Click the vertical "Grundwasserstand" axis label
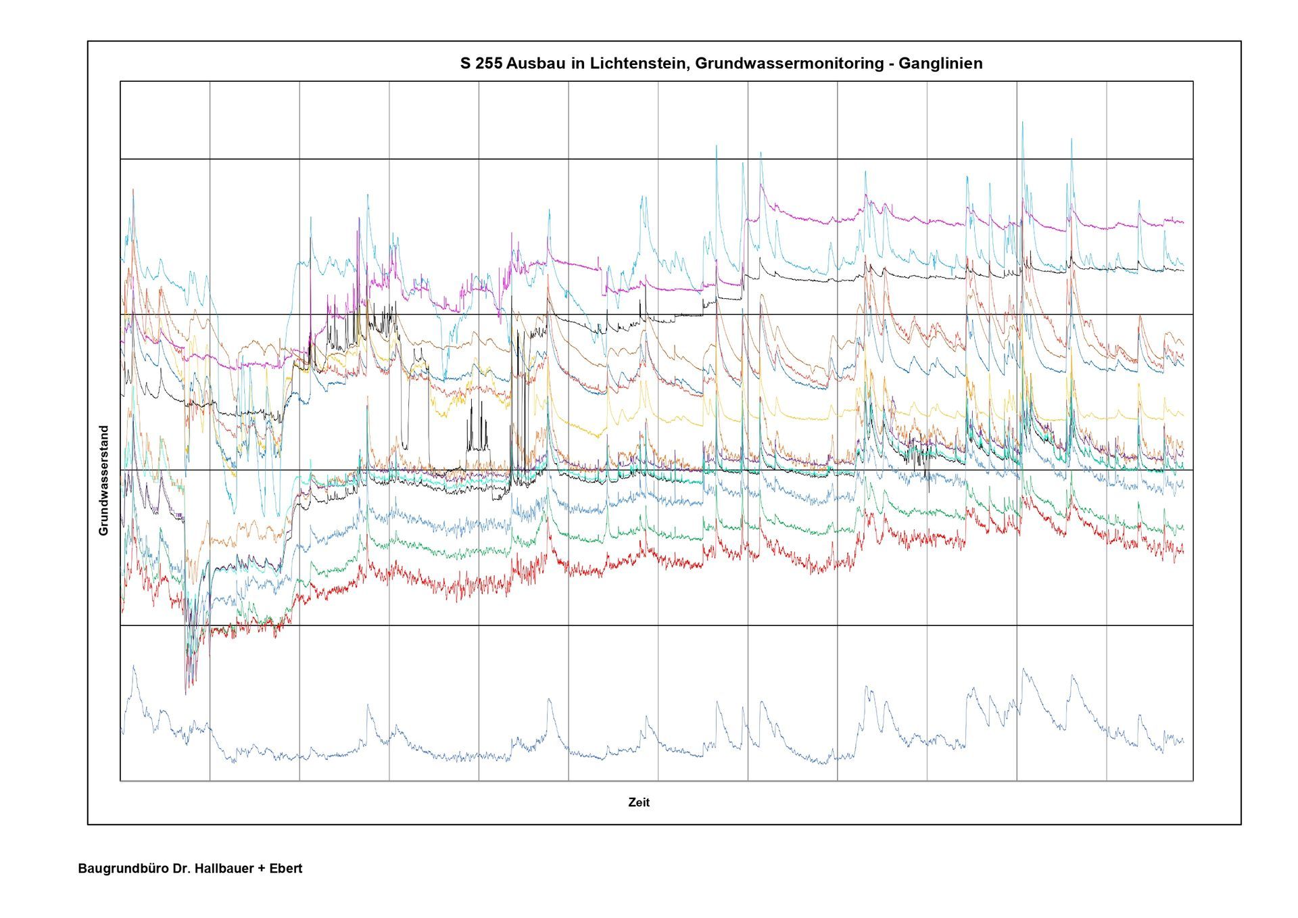 (x=104, y=481)
